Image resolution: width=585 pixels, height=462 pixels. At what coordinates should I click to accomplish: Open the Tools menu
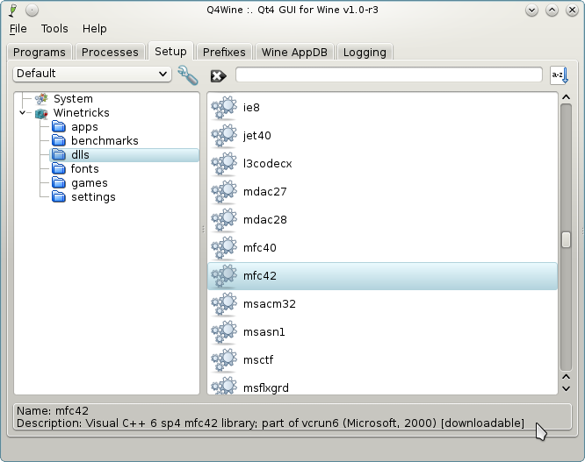point(54,29)
